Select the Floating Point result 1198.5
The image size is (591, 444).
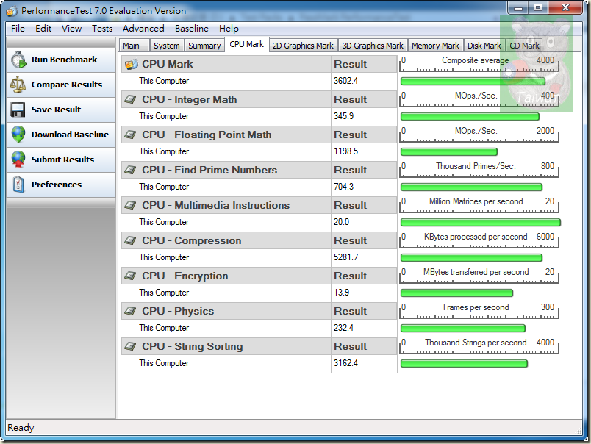[345, 151]
